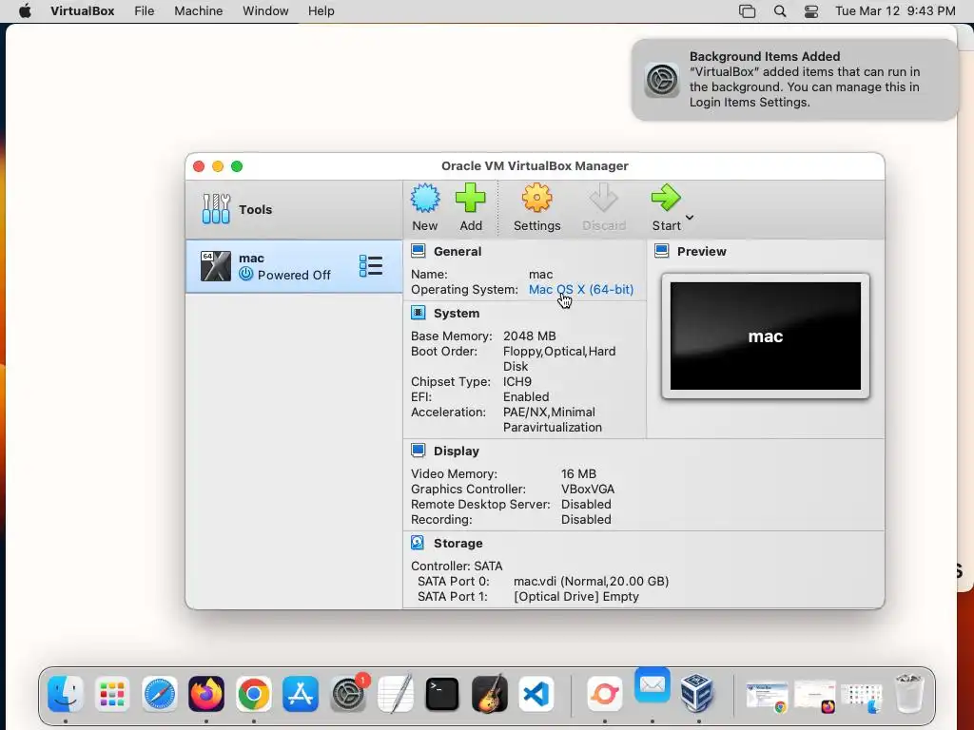Open the Machine menu
Screen dimensions: 974x730
click(x=198, y=11)
